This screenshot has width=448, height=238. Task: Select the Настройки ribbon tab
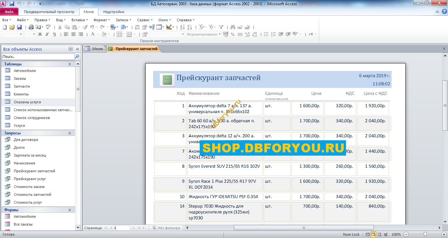coord(114,12)
